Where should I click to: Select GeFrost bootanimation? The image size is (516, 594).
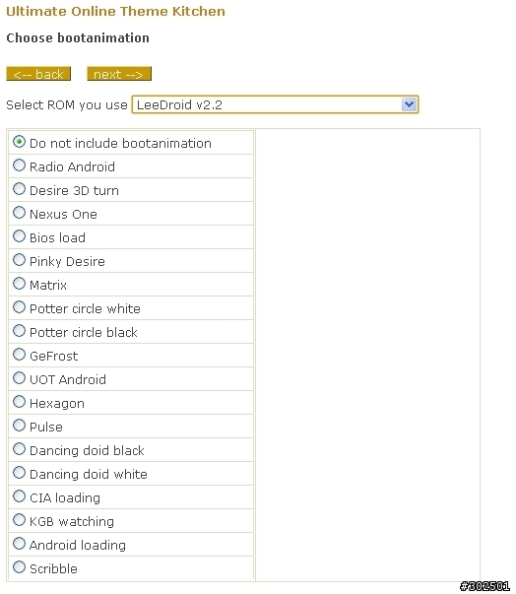coord(19,355)
